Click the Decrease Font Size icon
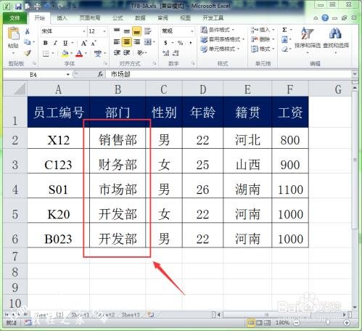 click(94, 43)
